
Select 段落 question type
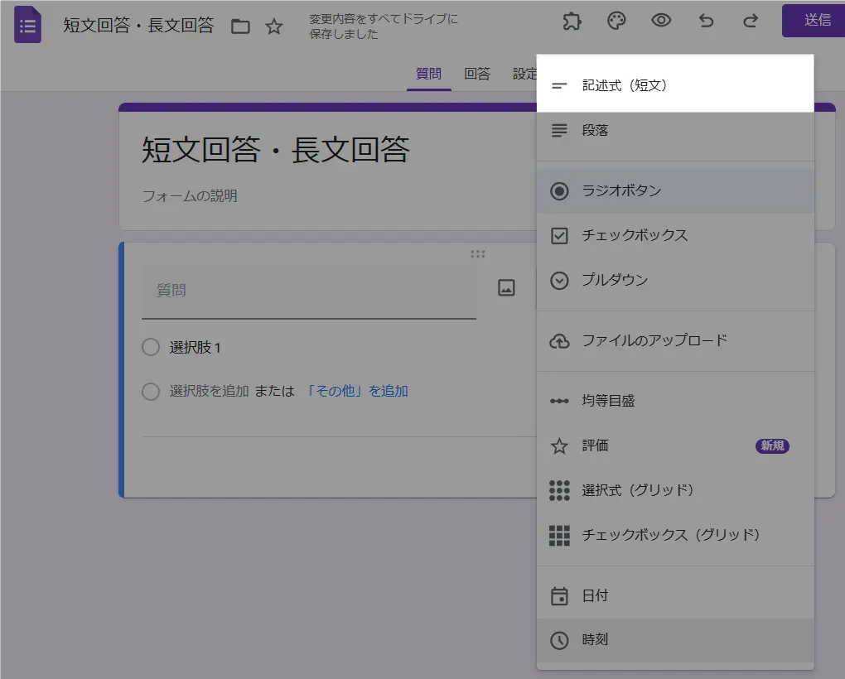675,130
